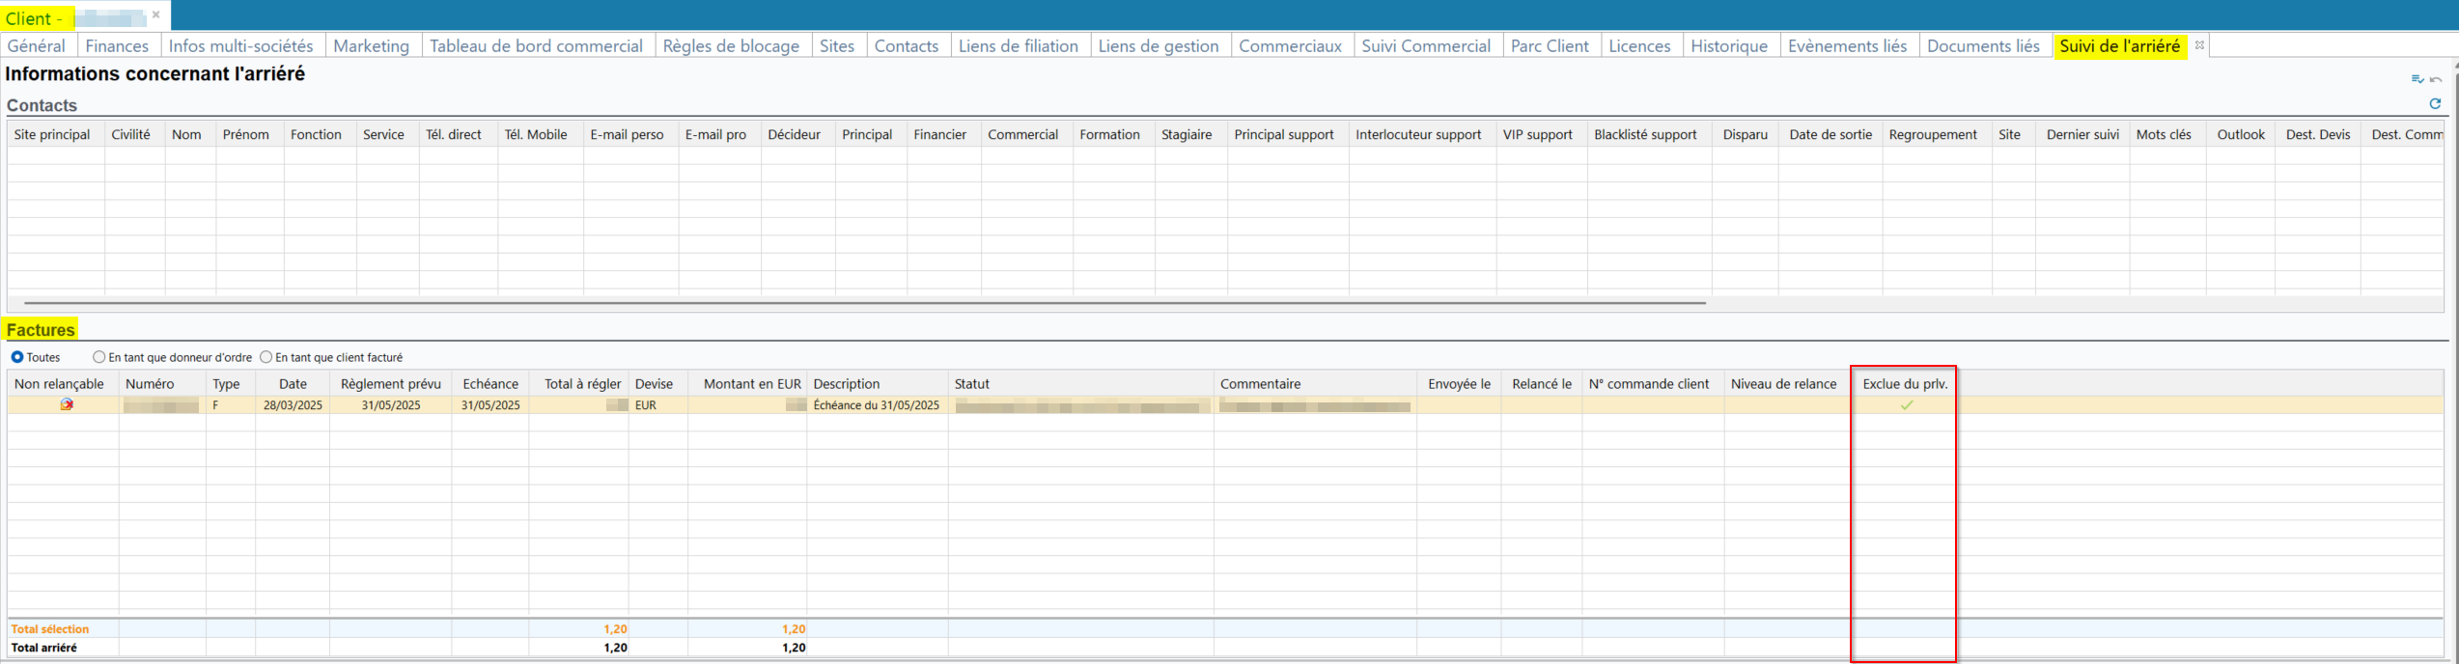2459x664 pixels.
Task: Open the Documents liés tab
Action: click(1982, 46)
